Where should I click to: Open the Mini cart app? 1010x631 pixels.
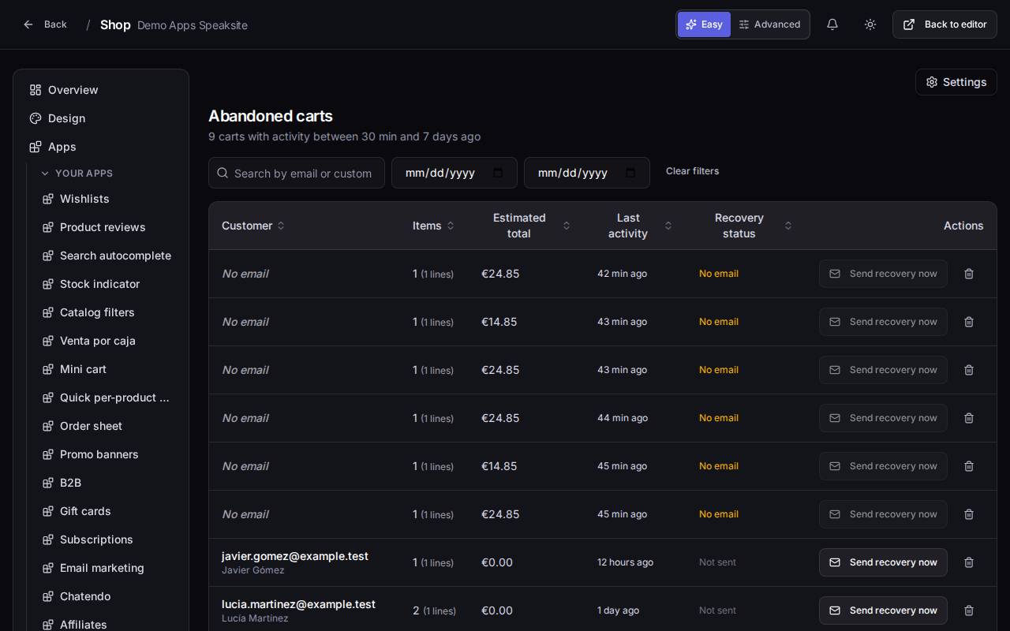point(107,369)
